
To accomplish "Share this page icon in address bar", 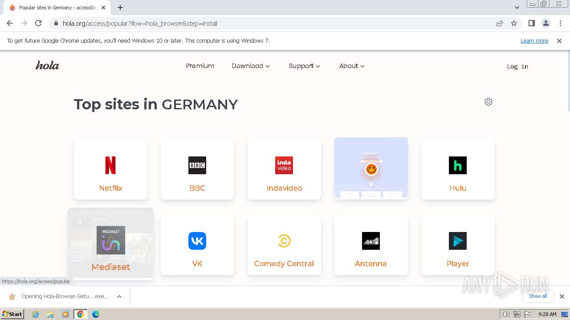I will click(500, 23).
